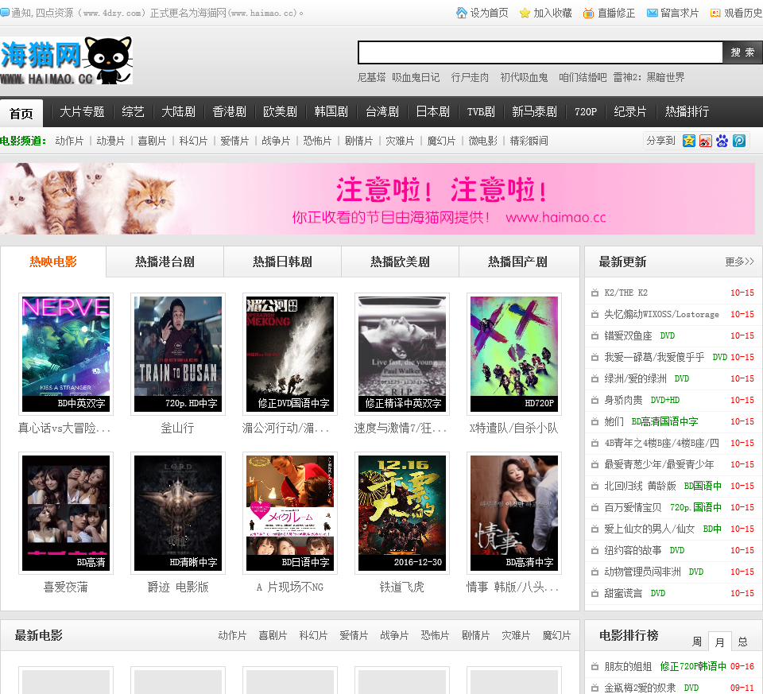Open 热播排行 in the nav bar

tap(687, 112)
